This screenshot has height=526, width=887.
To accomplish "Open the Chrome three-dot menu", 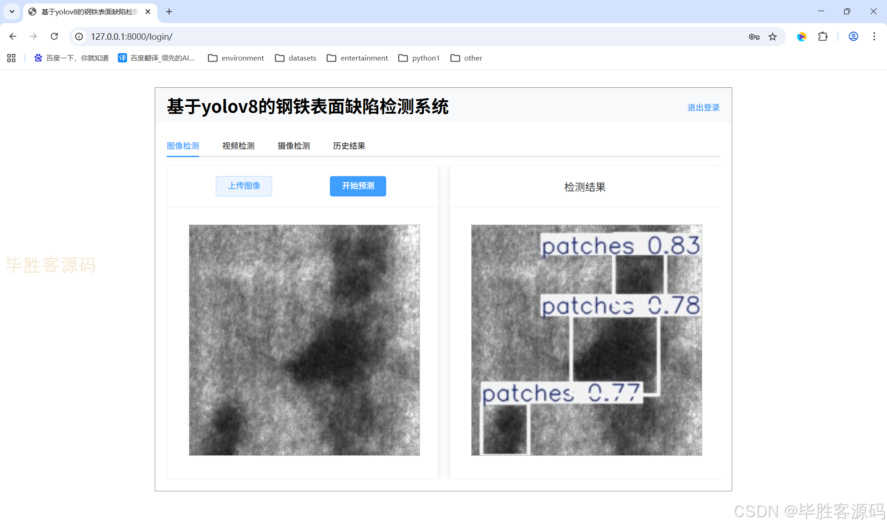I will click(x=874, y=37).
